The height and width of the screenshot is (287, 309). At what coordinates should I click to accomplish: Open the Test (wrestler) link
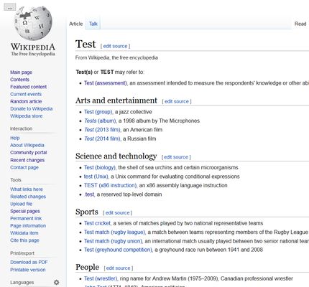101,278
